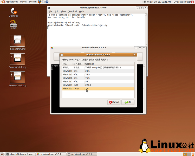Click the terminal window menu icon
This screenshot has width=195, height=156.
[49, 8]
